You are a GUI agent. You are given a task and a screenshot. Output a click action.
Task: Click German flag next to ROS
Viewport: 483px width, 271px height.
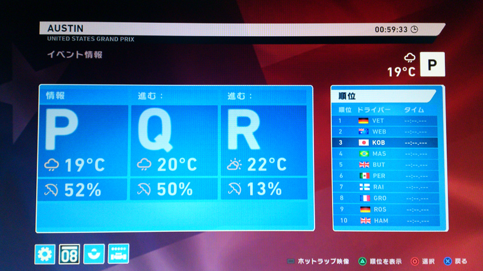pyautogui.click(x=365, y=209)
